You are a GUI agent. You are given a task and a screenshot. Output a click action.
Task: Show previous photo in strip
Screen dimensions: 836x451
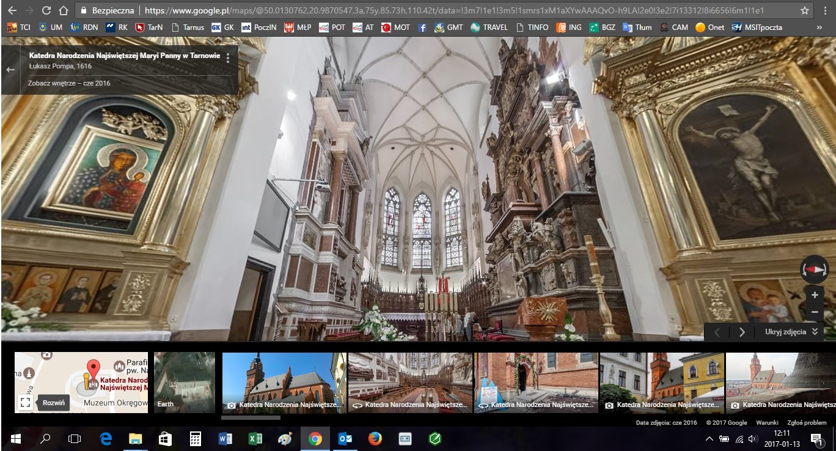coord(717,332)
